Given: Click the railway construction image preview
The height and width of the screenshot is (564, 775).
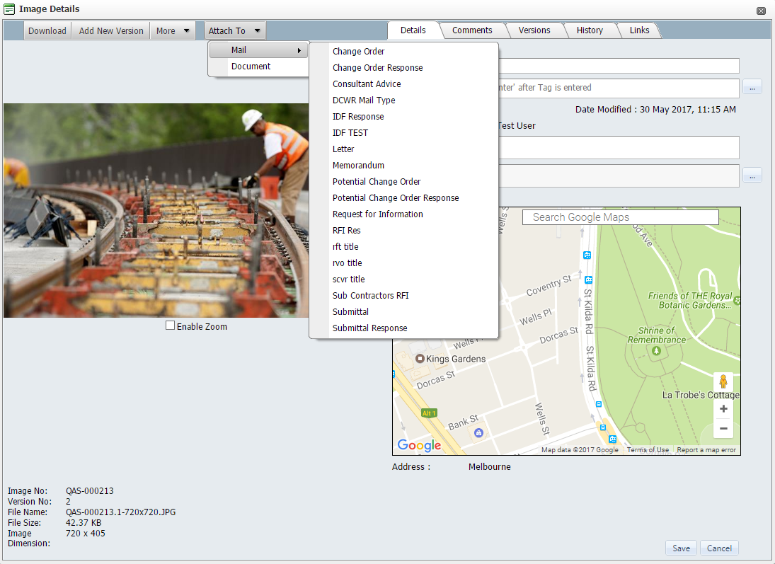Looking at the screenshot, I should click(x=156, y=211).
